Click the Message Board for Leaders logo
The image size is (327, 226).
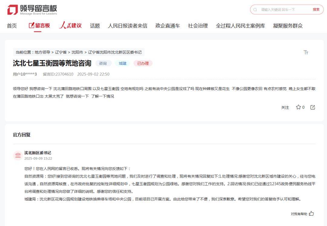[32, 10]
